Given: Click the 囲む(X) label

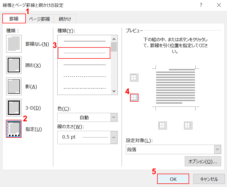Looking at the screenshot, I should point(33,65).
